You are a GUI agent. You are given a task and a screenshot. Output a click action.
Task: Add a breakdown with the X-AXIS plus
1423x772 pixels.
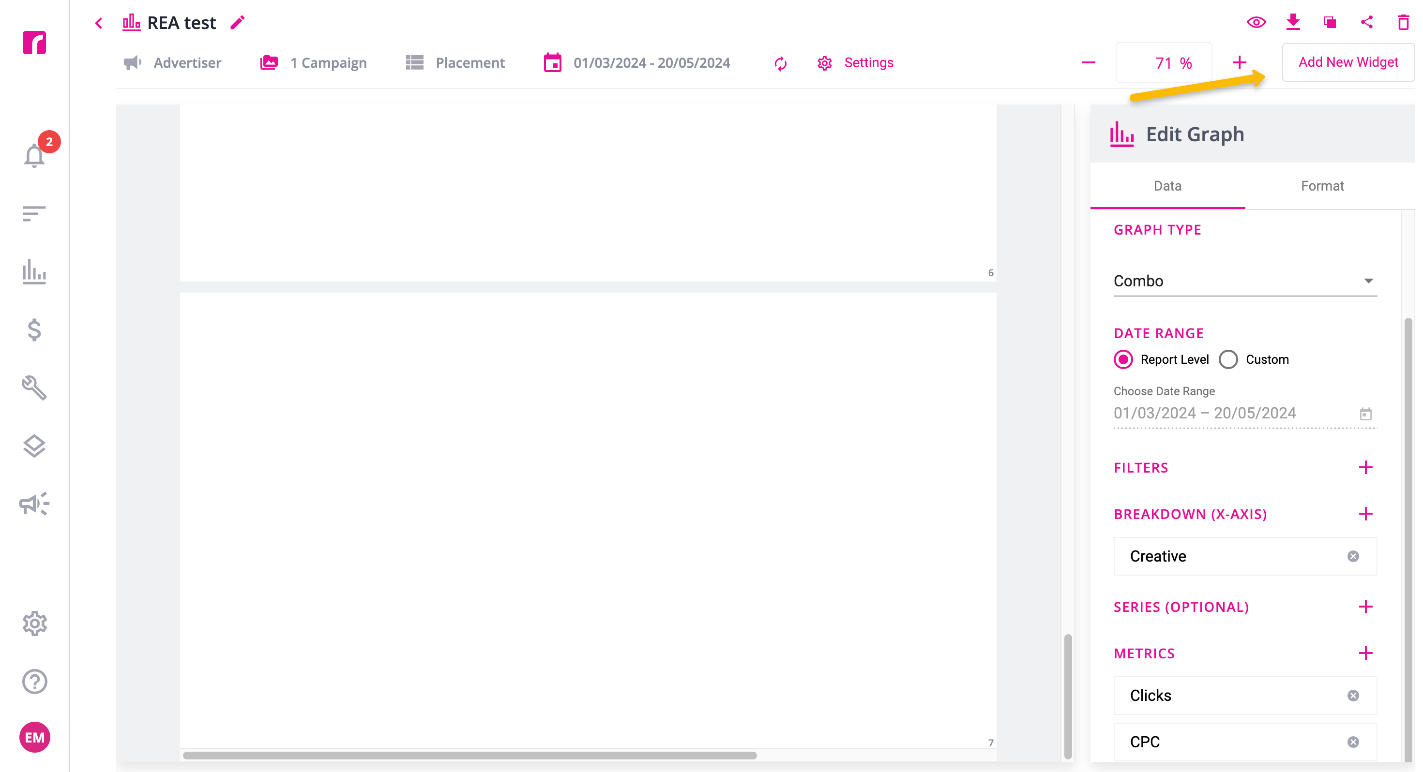click(1365, 514)
